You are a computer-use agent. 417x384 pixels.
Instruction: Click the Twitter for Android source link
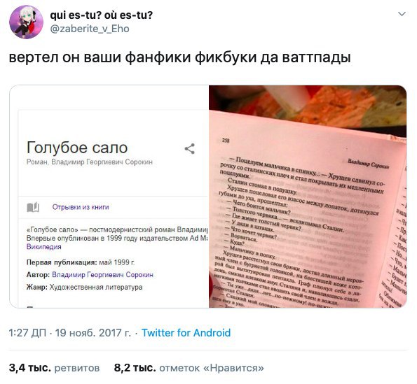[x=186, y=333]
